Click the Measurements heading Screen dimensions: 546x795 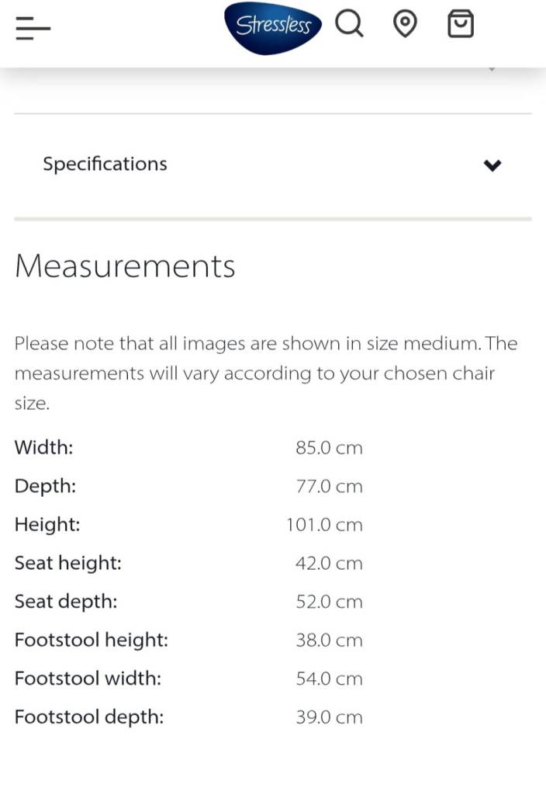click(125, 266)
